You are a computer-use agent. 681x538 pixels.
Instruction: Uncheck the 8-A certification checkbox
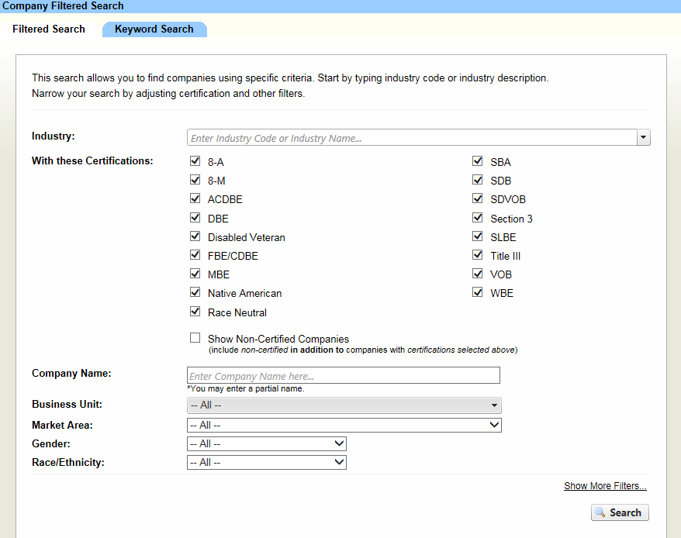point(195,161)
